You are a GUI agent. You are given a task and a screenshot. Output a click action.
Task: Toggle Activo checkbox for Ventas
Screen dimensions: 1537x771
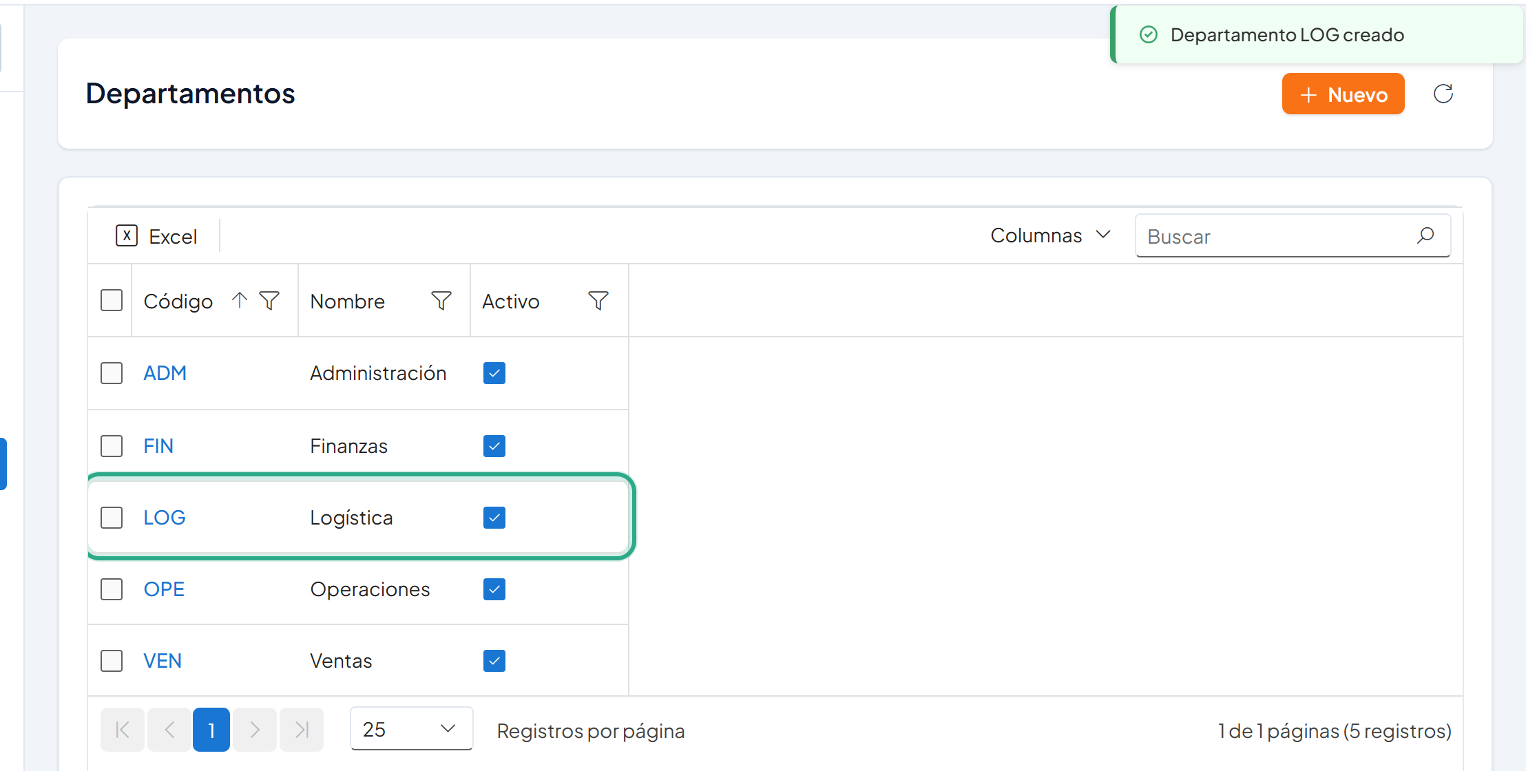coord(494,661)
